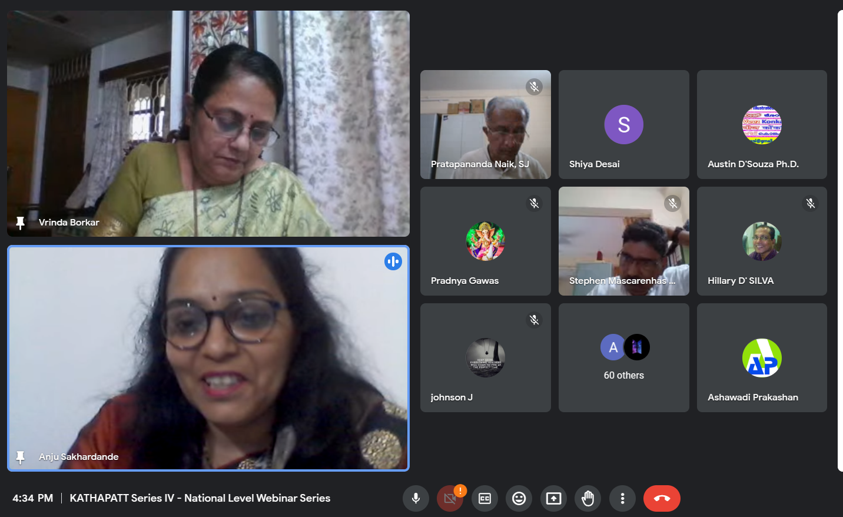Open the 60 others participants tile
Image resolution: width=843 pixels, height=517 pixels.
(624, 358)
